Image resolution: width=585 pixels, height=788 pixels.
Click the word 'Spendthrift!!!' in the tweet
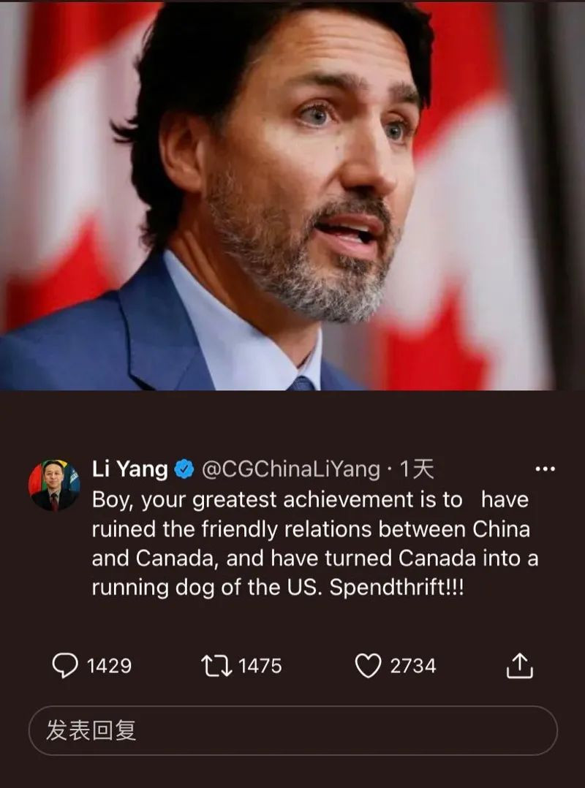(x=396, y=588)
